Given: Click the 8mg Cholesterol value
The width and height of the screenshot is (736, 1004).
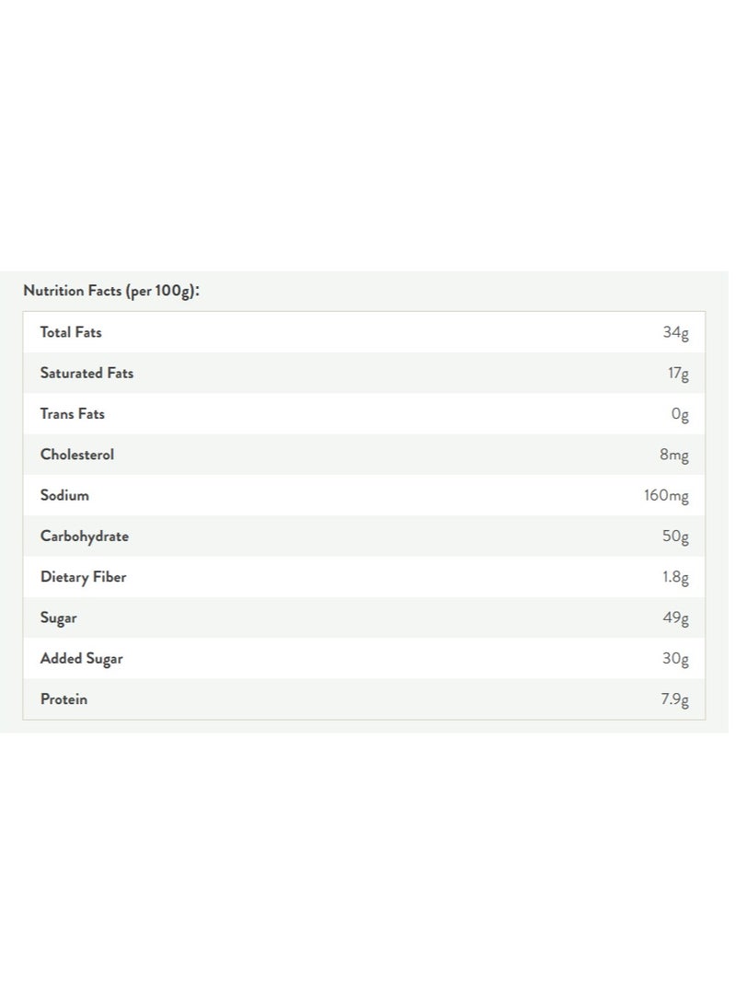Looking at the screenshot, I should click(x=674, y=455).
